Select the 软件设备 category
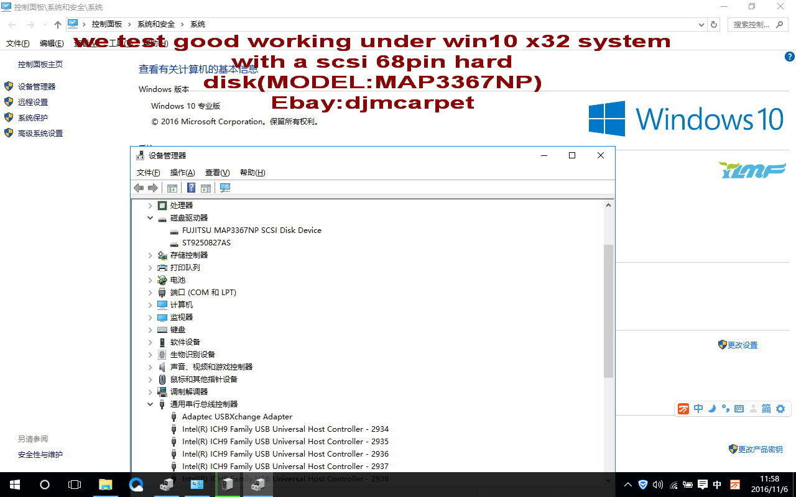Screen dimensions: 796x497 pyautogui.click(x=185, y=342)
